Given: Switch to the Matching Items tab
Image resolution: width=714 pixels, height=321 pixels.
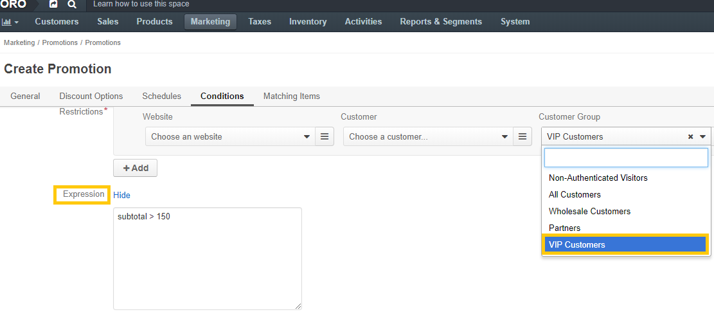Looking at the screenshot, I should 291,96.
